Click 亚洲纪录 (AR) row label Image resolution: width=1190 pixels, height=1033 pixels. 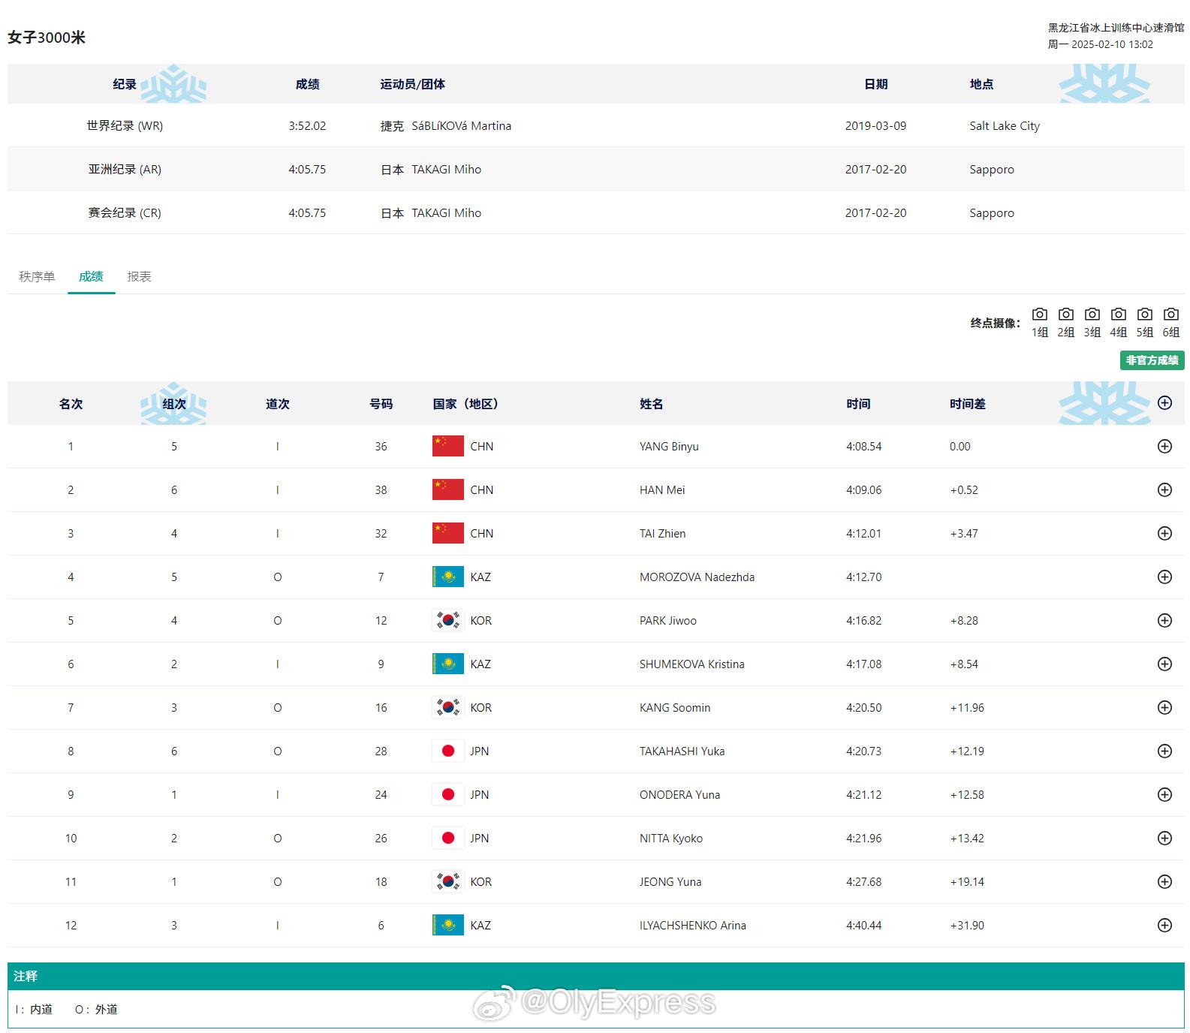(125, 170)
